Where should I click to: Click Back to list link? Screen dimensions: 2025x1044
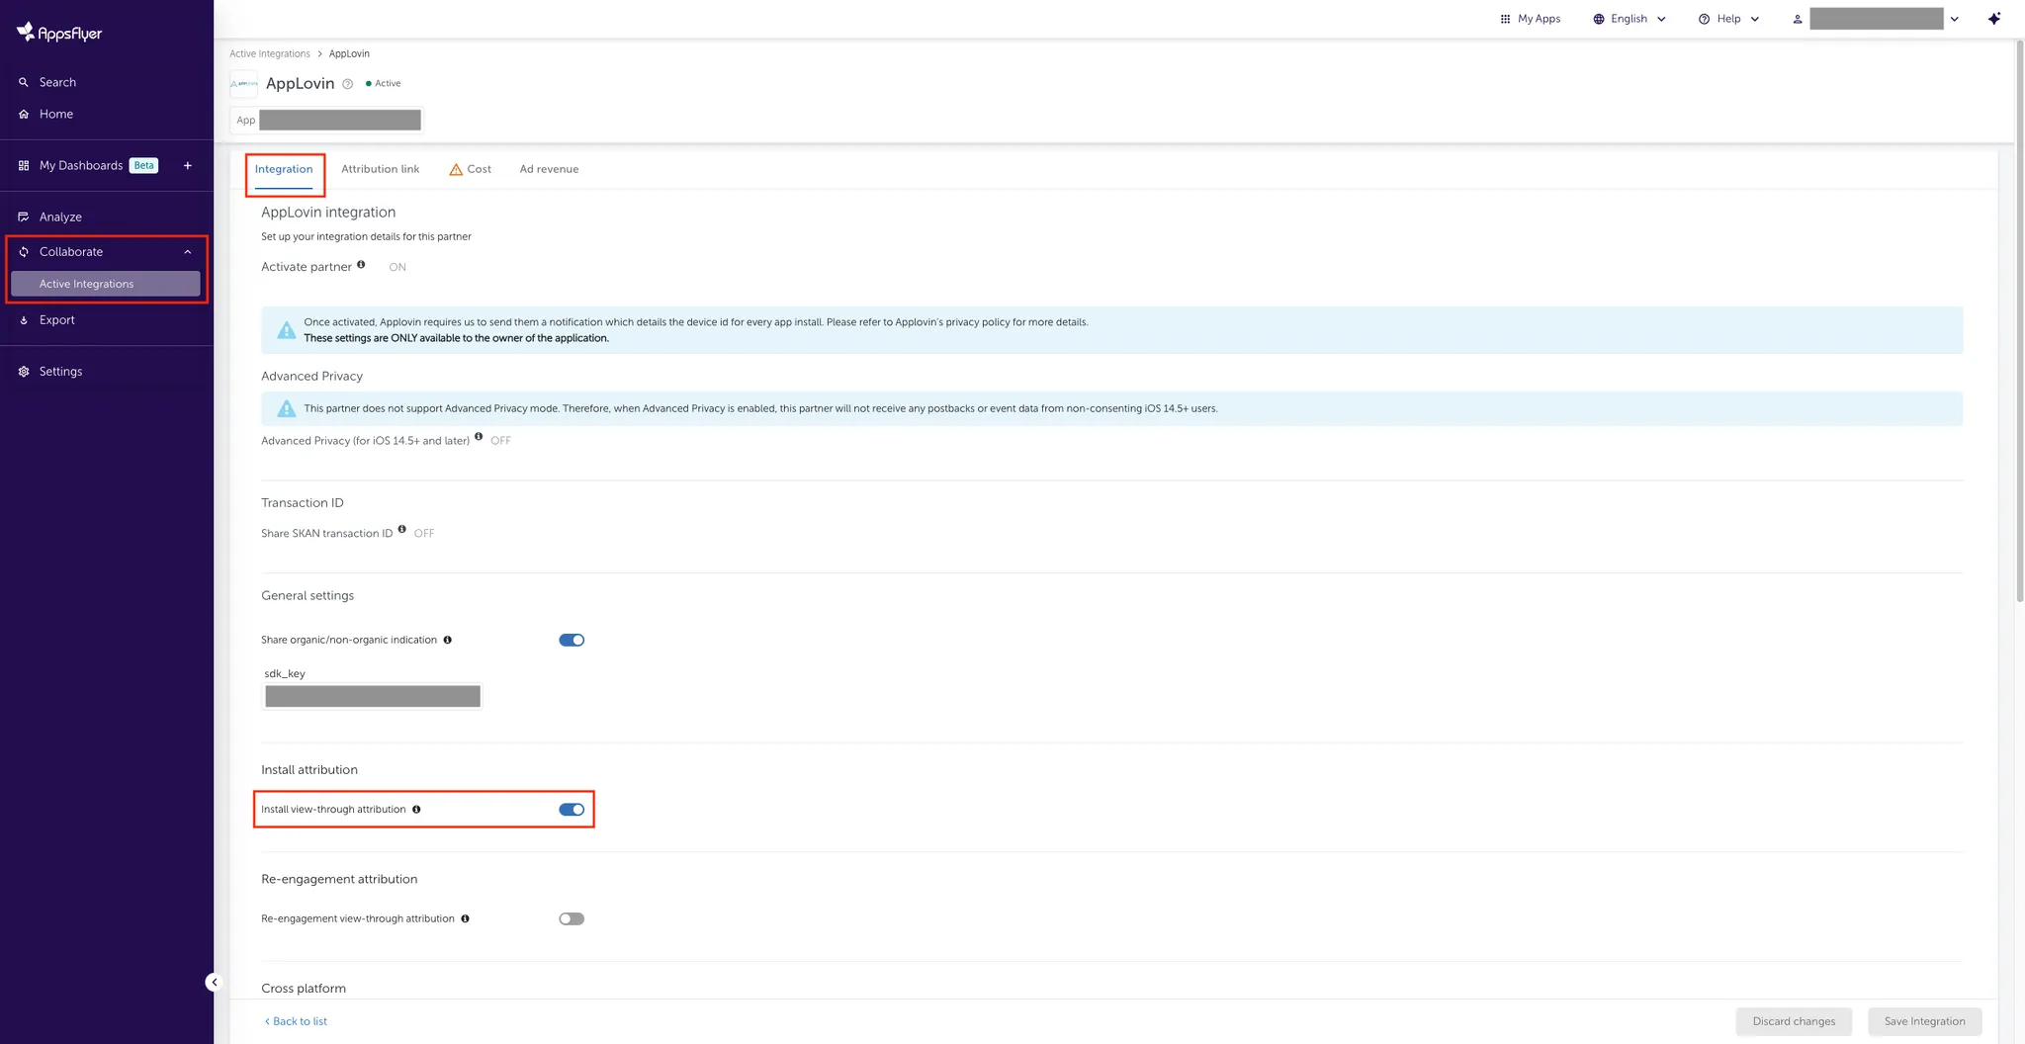tap(296, 1021)
